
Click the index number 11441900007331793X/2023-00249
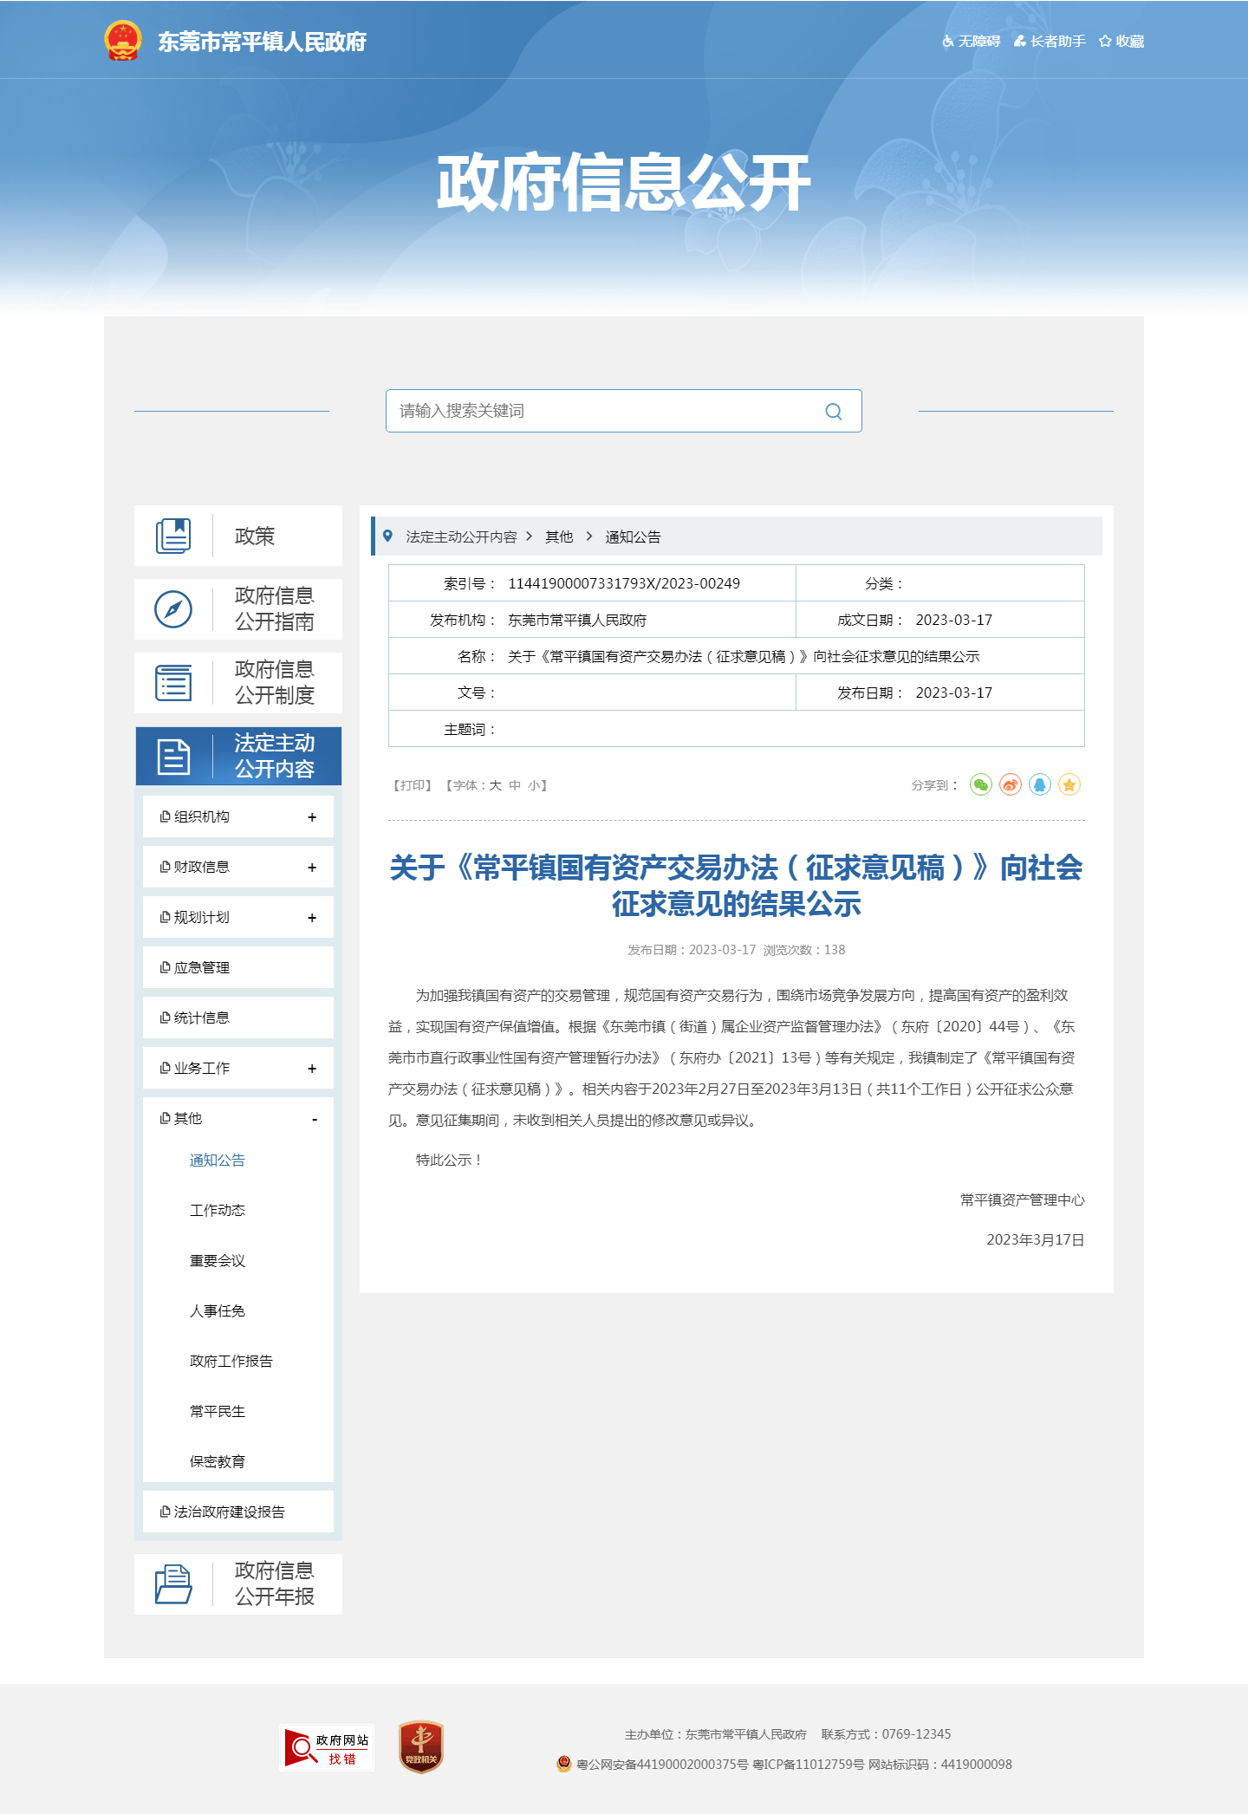click(624, 584)
